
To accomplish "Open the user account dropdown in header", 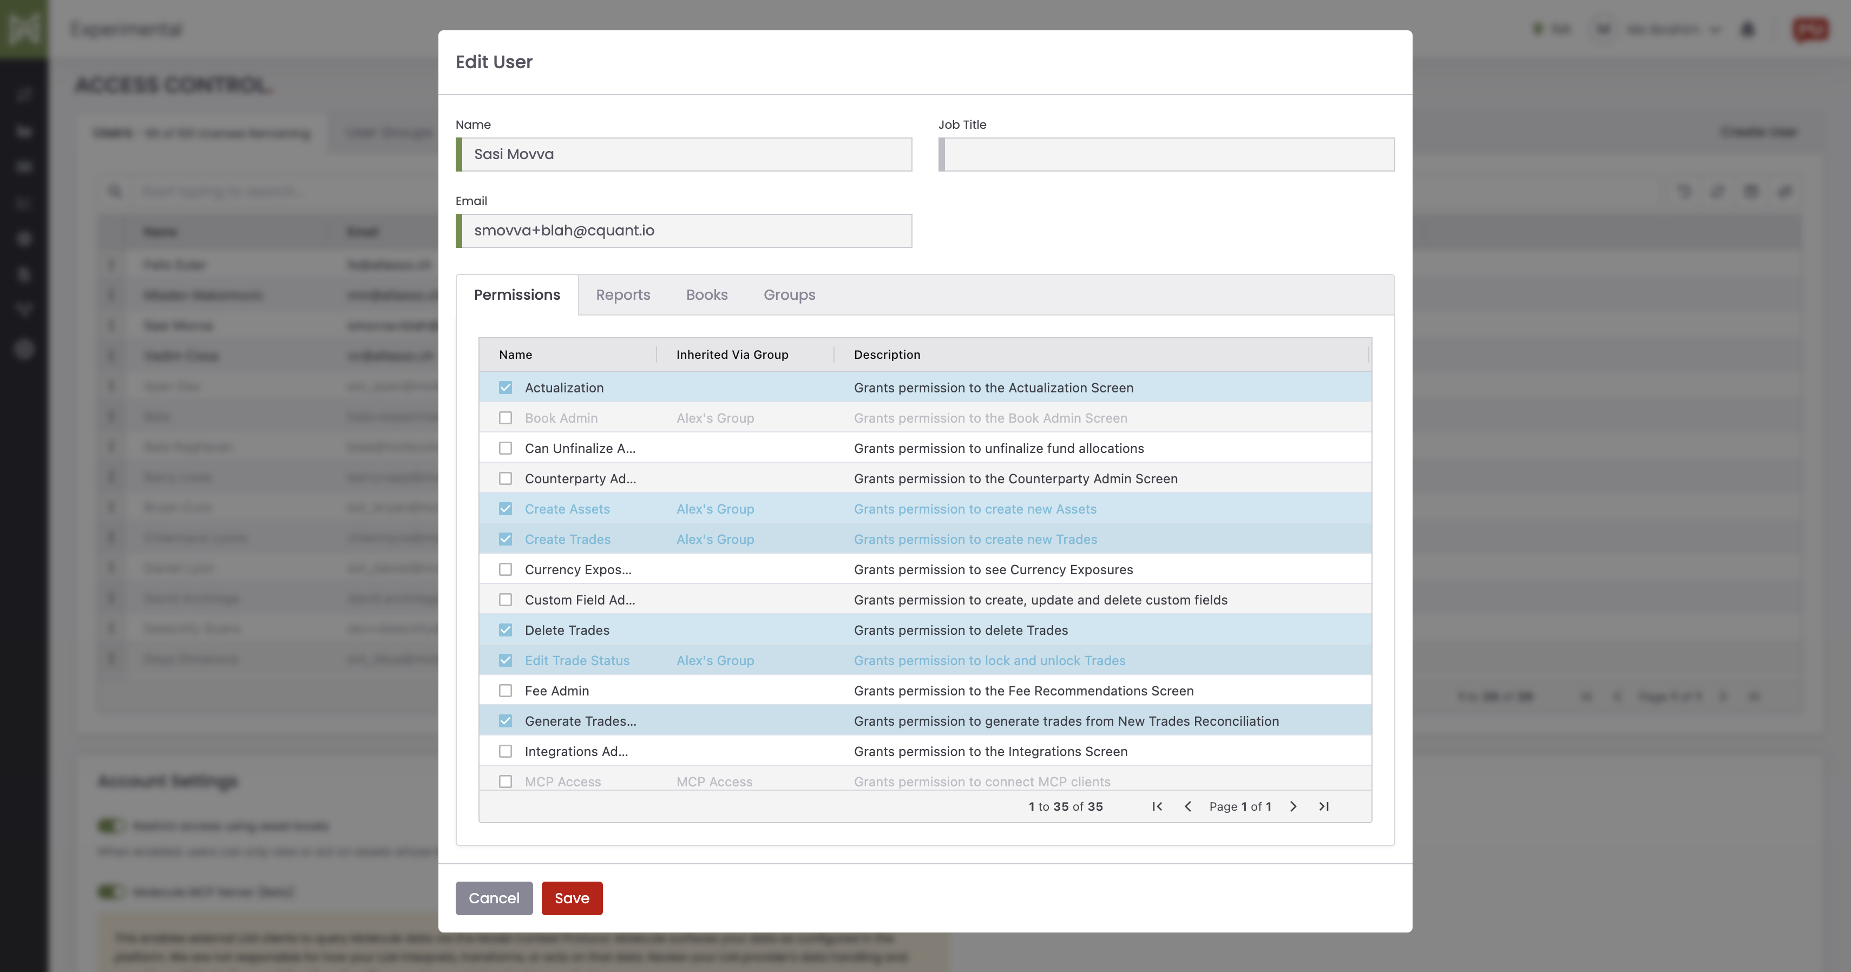I will click(1673, 29).
